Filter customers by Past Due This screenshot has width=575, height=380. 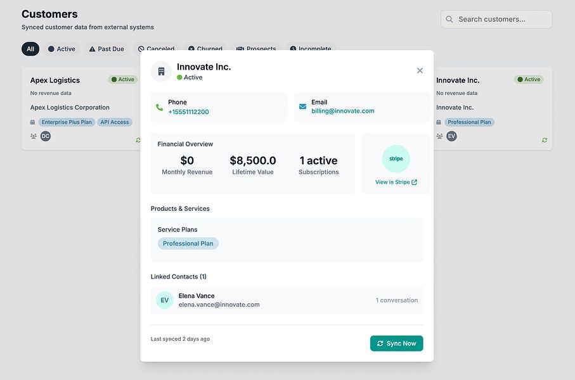(x=107, y=49)
